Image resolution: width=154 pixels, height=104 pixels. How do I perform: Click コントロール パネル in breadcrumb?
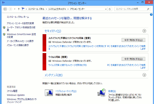[x=36, y=9]
